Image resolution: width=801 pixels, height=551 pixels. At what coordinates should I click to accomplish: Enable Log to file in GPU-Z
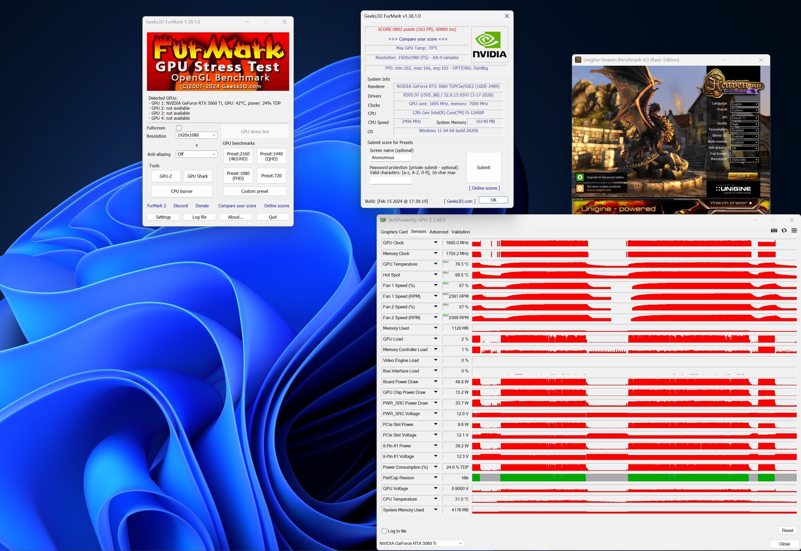[384, 531]
